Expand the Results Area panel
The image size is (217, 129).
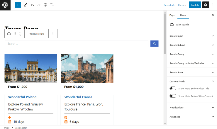pos(192,72)
